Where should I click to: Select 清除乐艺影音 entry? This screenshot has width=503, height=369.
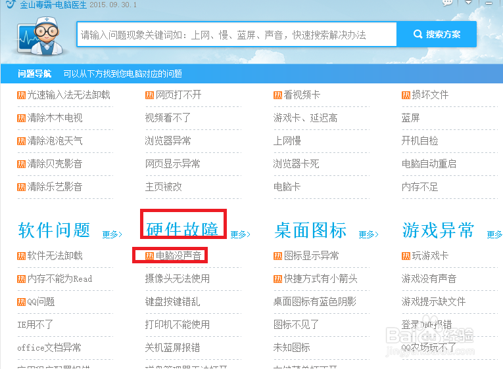[x=55, y=186]
